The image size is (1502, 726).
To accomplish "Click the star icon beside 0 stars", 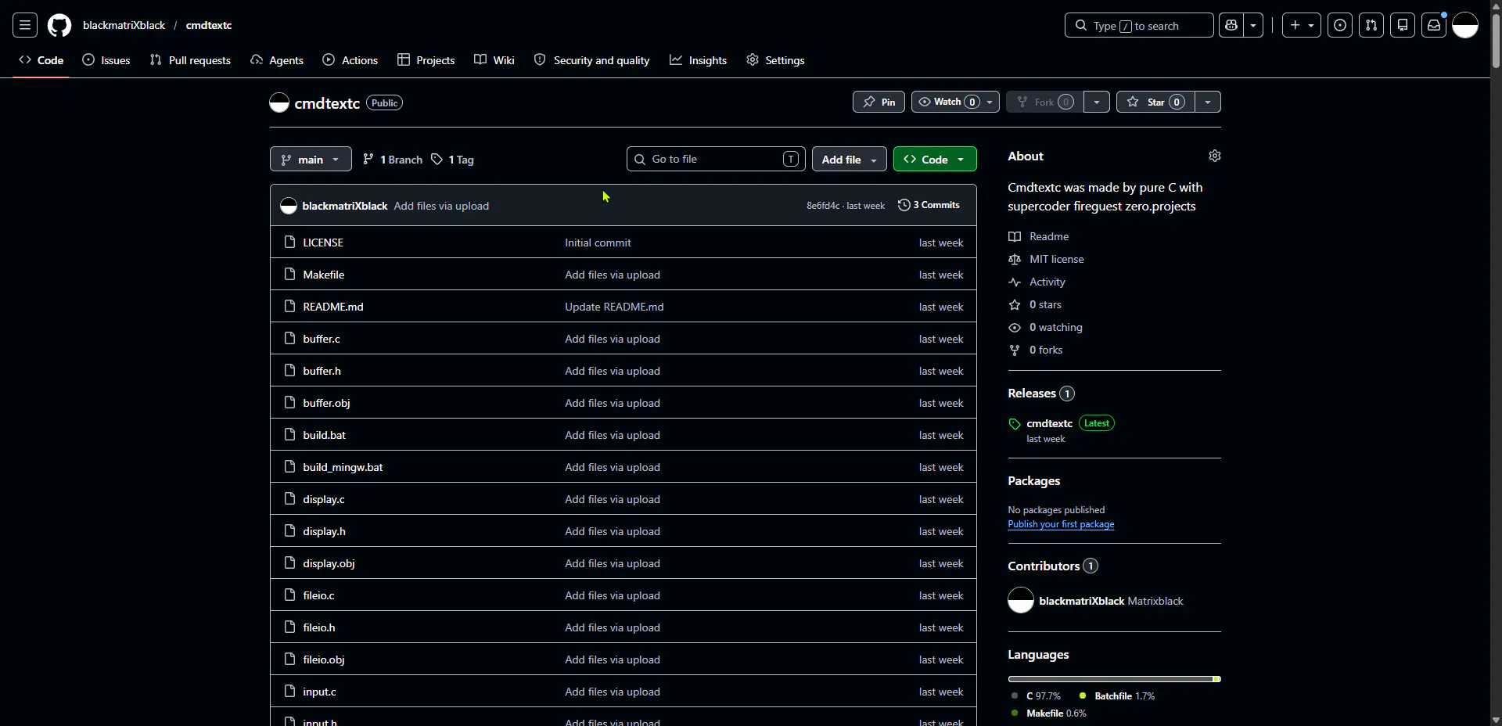I will click(x=1015, y=304).
